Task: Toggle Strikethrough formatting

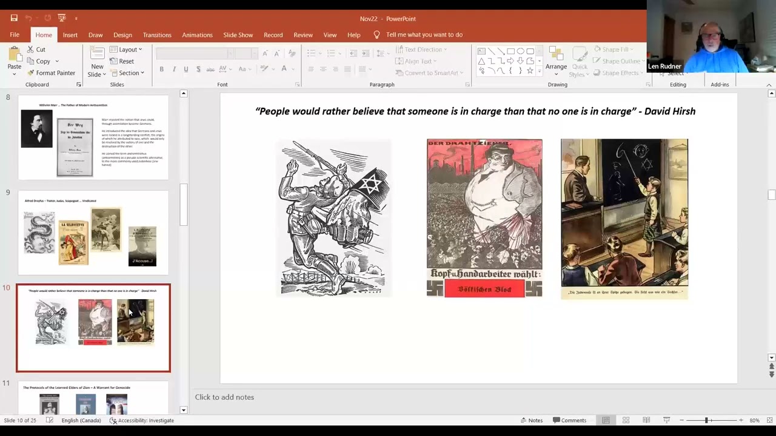Action: 210,69
